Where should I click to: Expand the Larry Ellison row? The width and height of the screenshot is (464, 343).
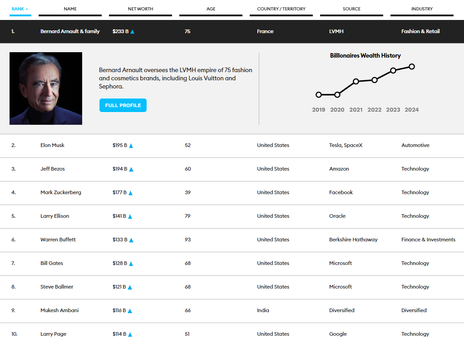(x=54, y=216)
